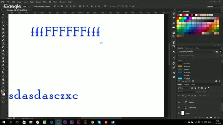
Task: Create a new layer
Action: pyautogui.click(x=215, y=118)
